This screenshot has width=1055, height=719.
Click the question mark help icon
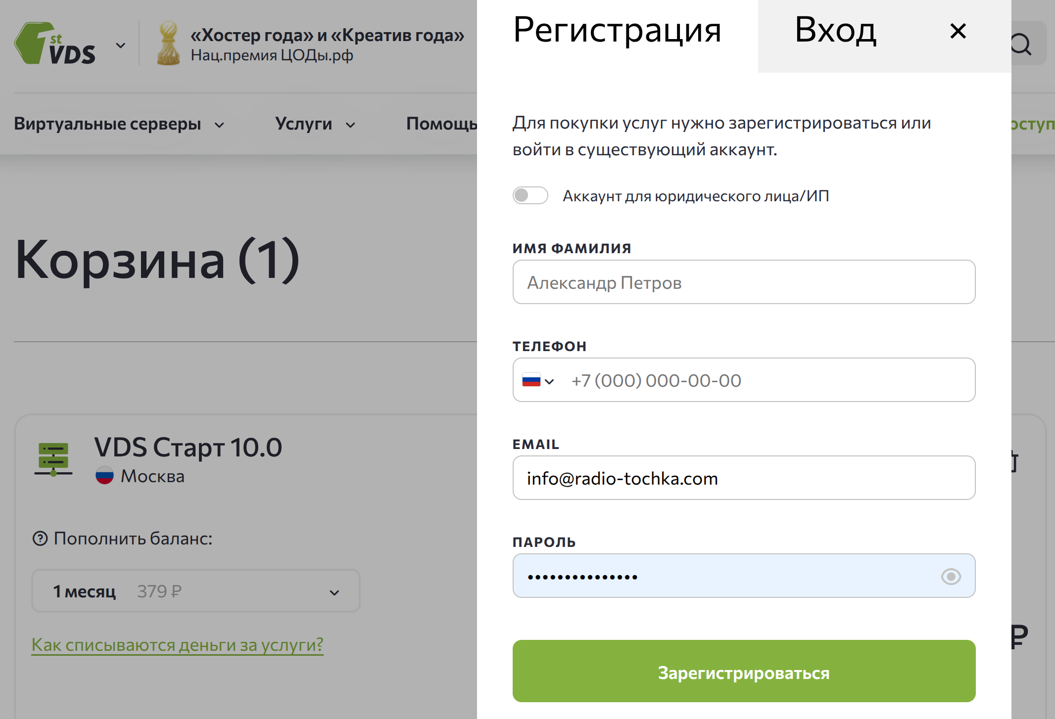40,538
